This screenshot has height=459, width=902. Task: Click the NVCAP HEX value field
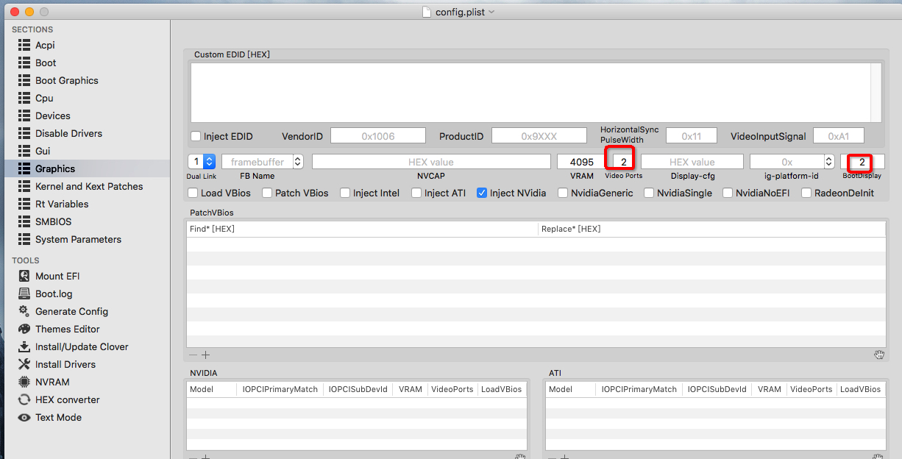tap(431, 162)
